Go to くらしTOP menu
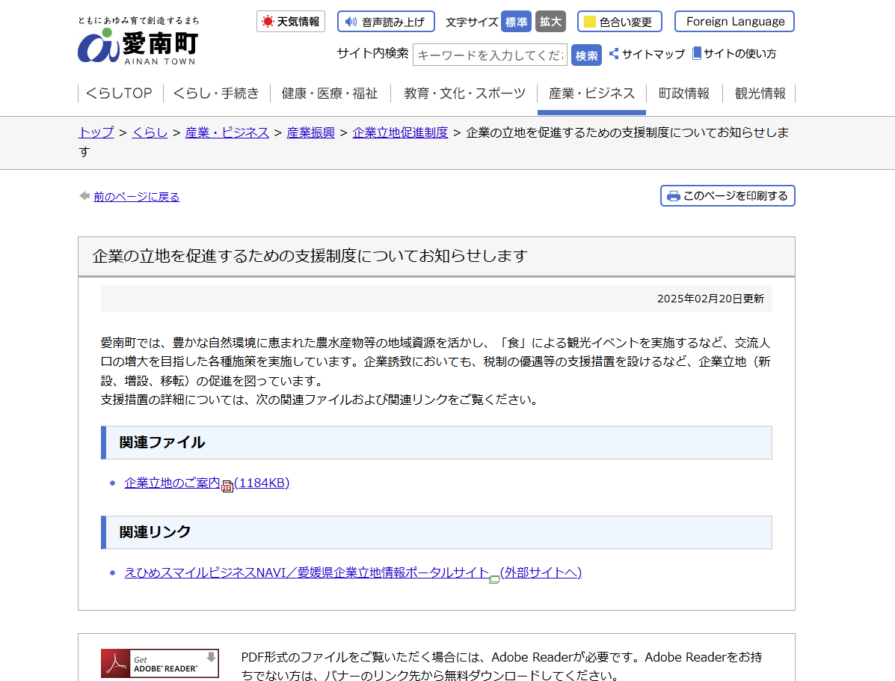The height and width of the screenshot is (681, 895). tap(120, 93)
